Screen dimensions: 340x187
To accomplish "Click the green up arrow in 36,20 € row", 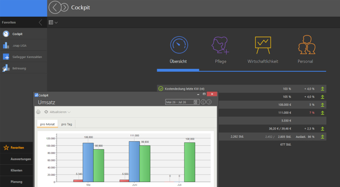I will pyautogui.click(x=322, y=129).
